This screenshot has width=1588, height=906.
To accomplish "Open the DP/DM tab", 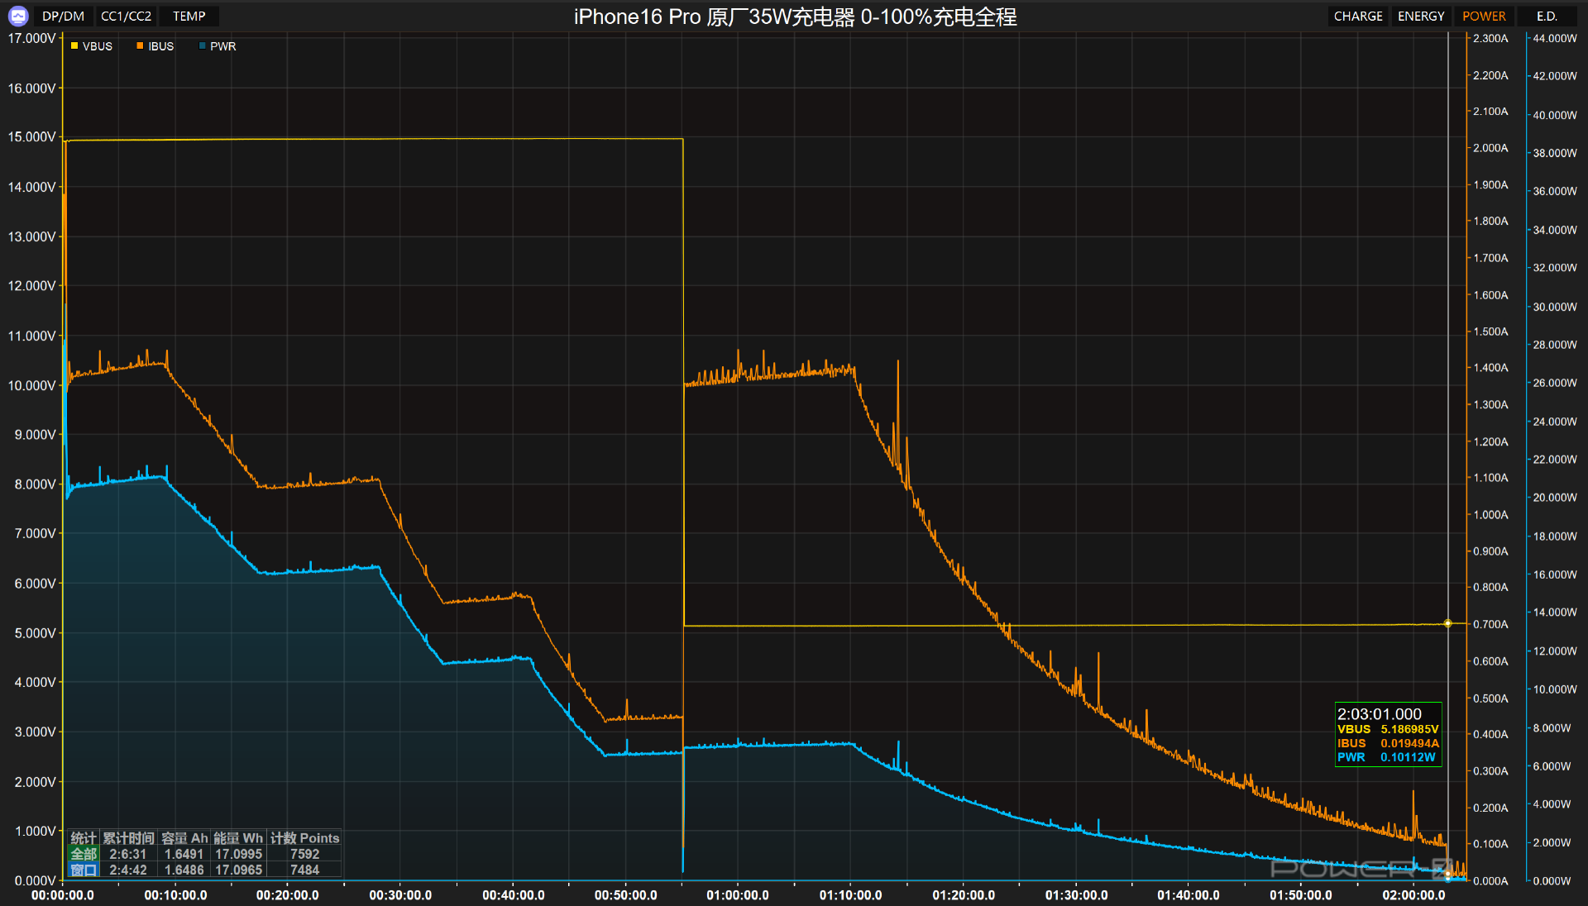I will point(64,16).
